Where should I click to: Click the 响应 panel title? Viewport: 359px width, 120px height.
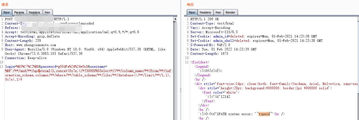190,5
